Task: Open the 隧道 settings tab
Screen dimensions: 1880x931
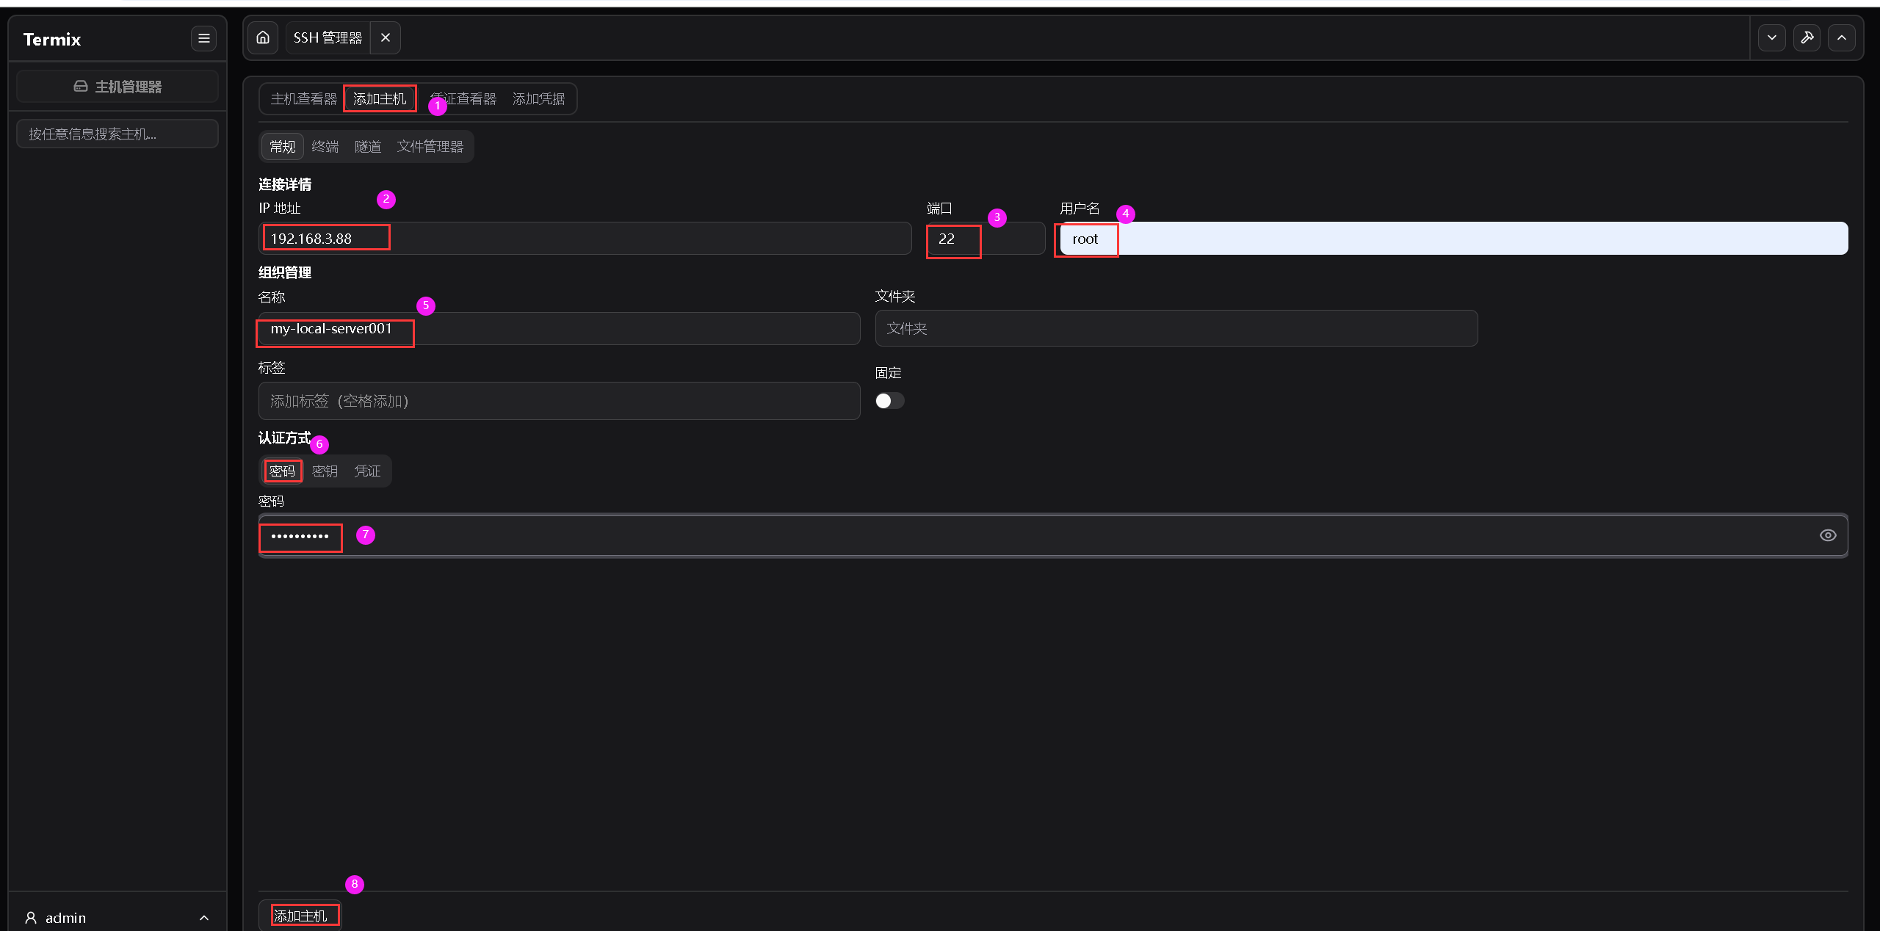Action: point(368,147)
